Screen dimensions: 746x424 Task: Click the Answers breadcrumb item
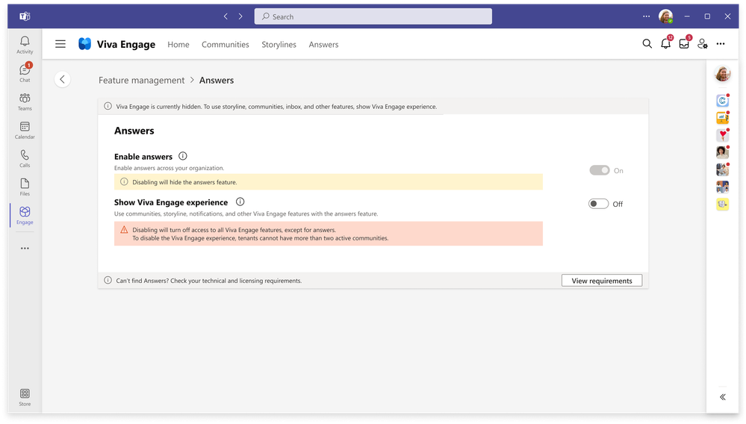point(217,81)
